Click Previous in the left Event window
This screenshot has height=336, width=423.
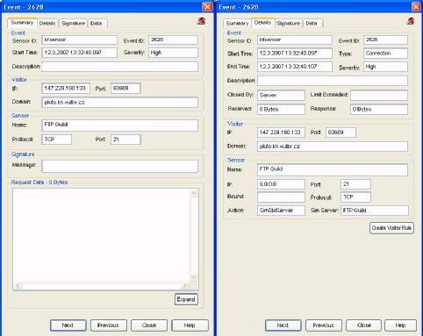point(109,325)
